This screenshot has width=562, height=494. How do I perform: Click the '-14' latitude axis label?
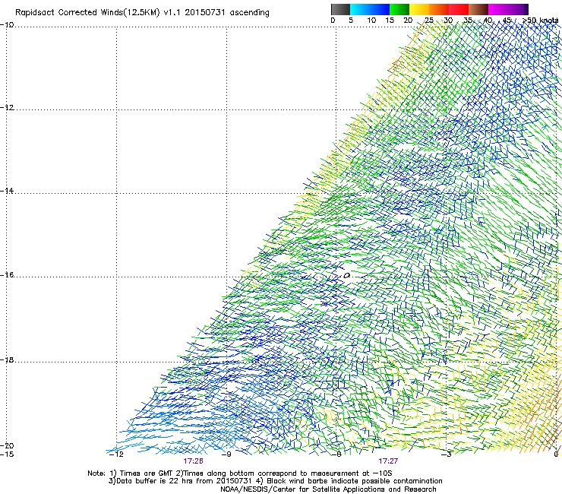7,191
